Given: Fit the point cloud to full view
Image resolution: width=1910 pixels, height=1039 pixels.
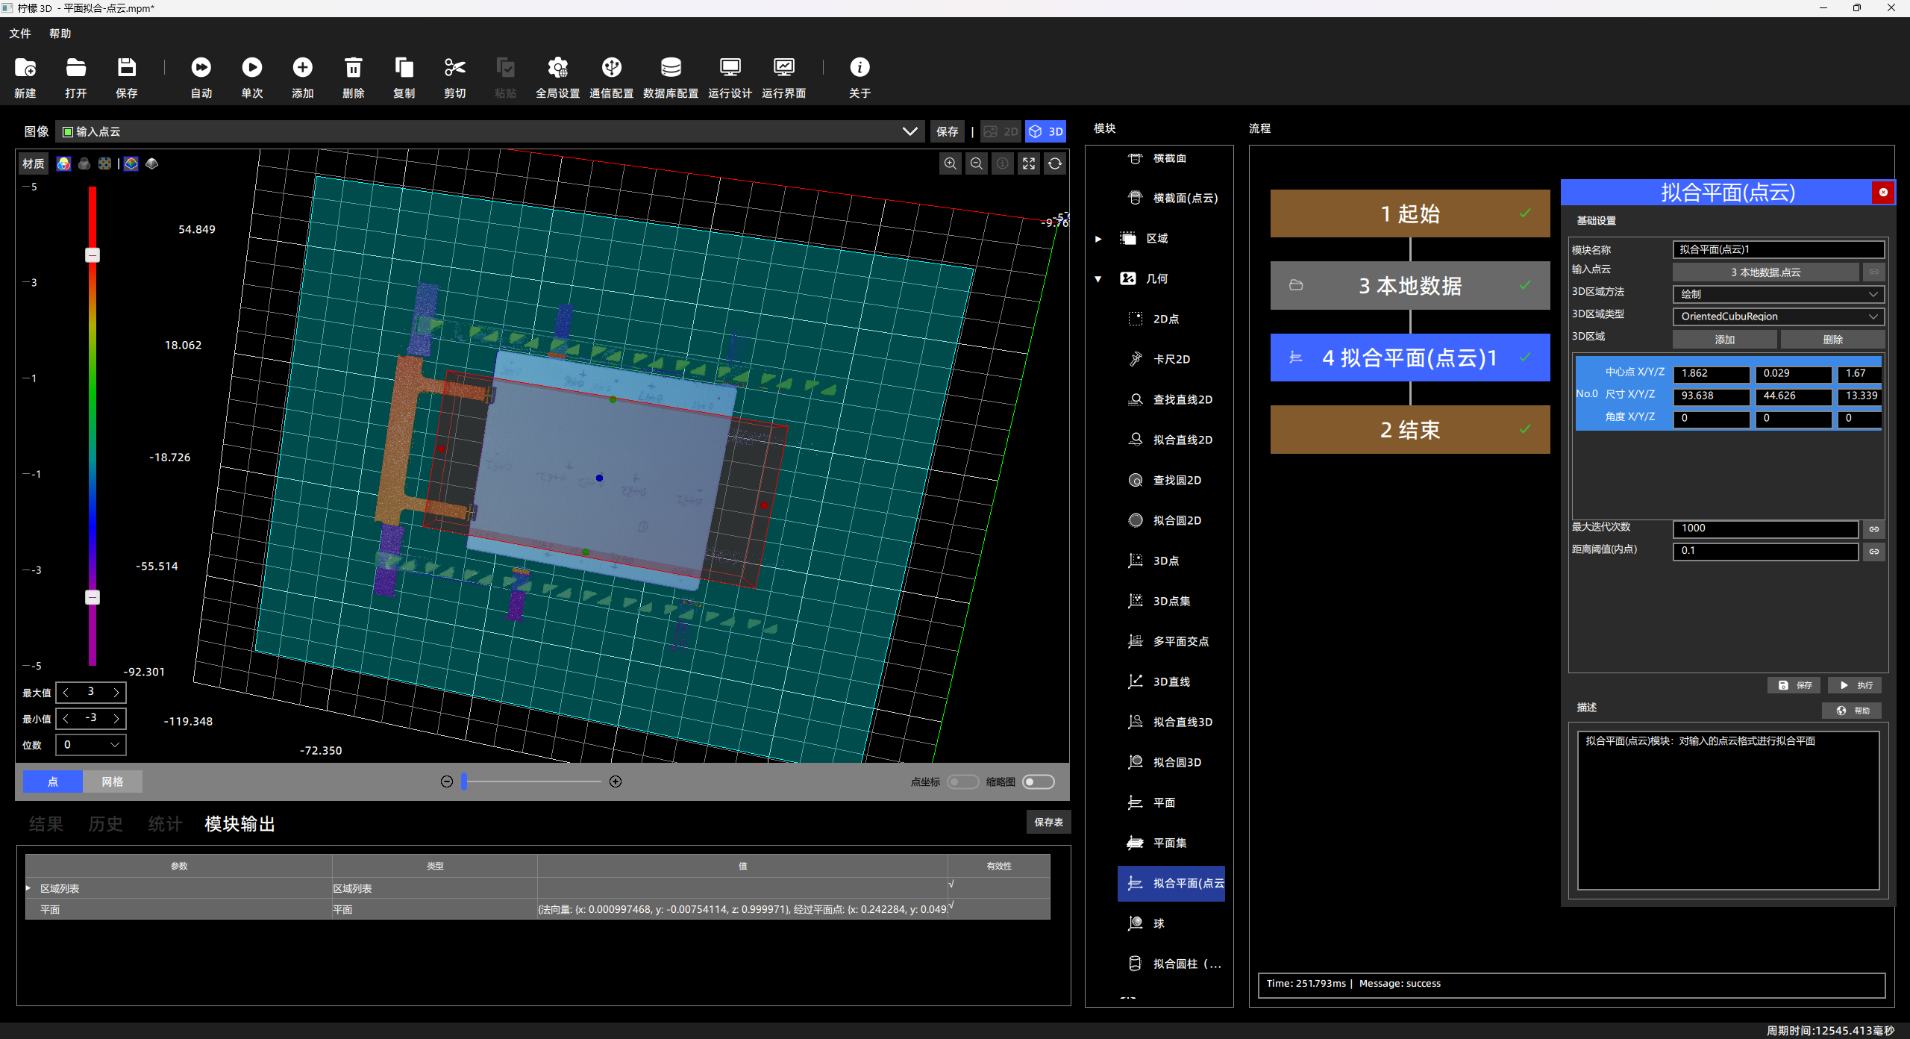Looking at the screenshot, I should click(x=1028, y=163).
